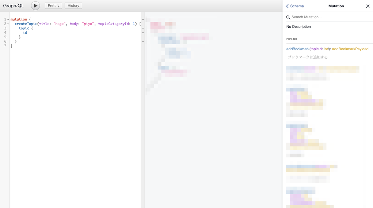The width and height of the screenshot is (373, 208).
Task: Click the FIELDS section header
Action: point(292,39)
